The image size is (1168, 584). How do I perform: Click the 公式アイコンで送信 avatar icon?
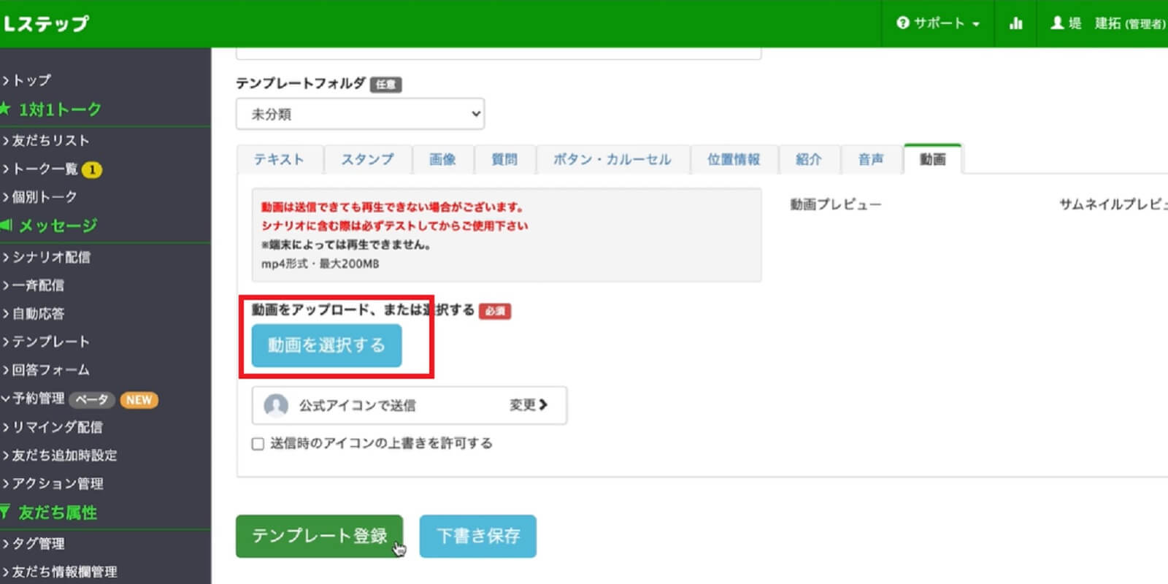coord(276,405)
